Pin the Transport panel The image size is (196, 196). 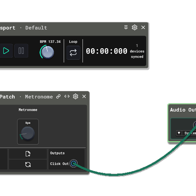(x=126, y=27)
